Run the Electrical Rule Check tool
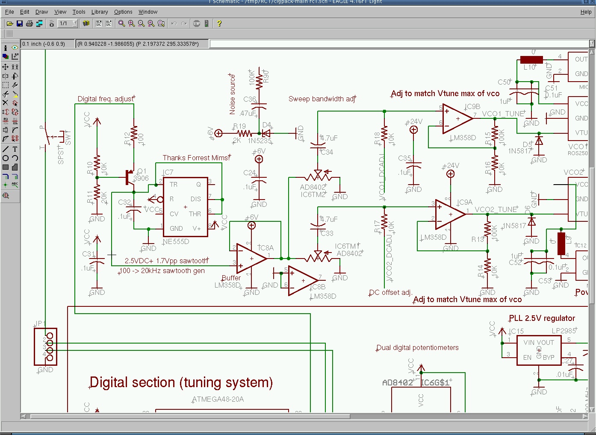596x435 pixels. (x=6, y=196)
